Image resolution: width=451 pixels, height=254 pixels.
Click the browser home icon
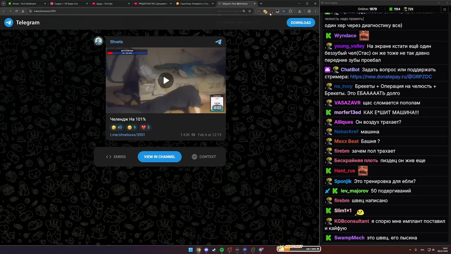pyautogui.click(x=23, y=11)
